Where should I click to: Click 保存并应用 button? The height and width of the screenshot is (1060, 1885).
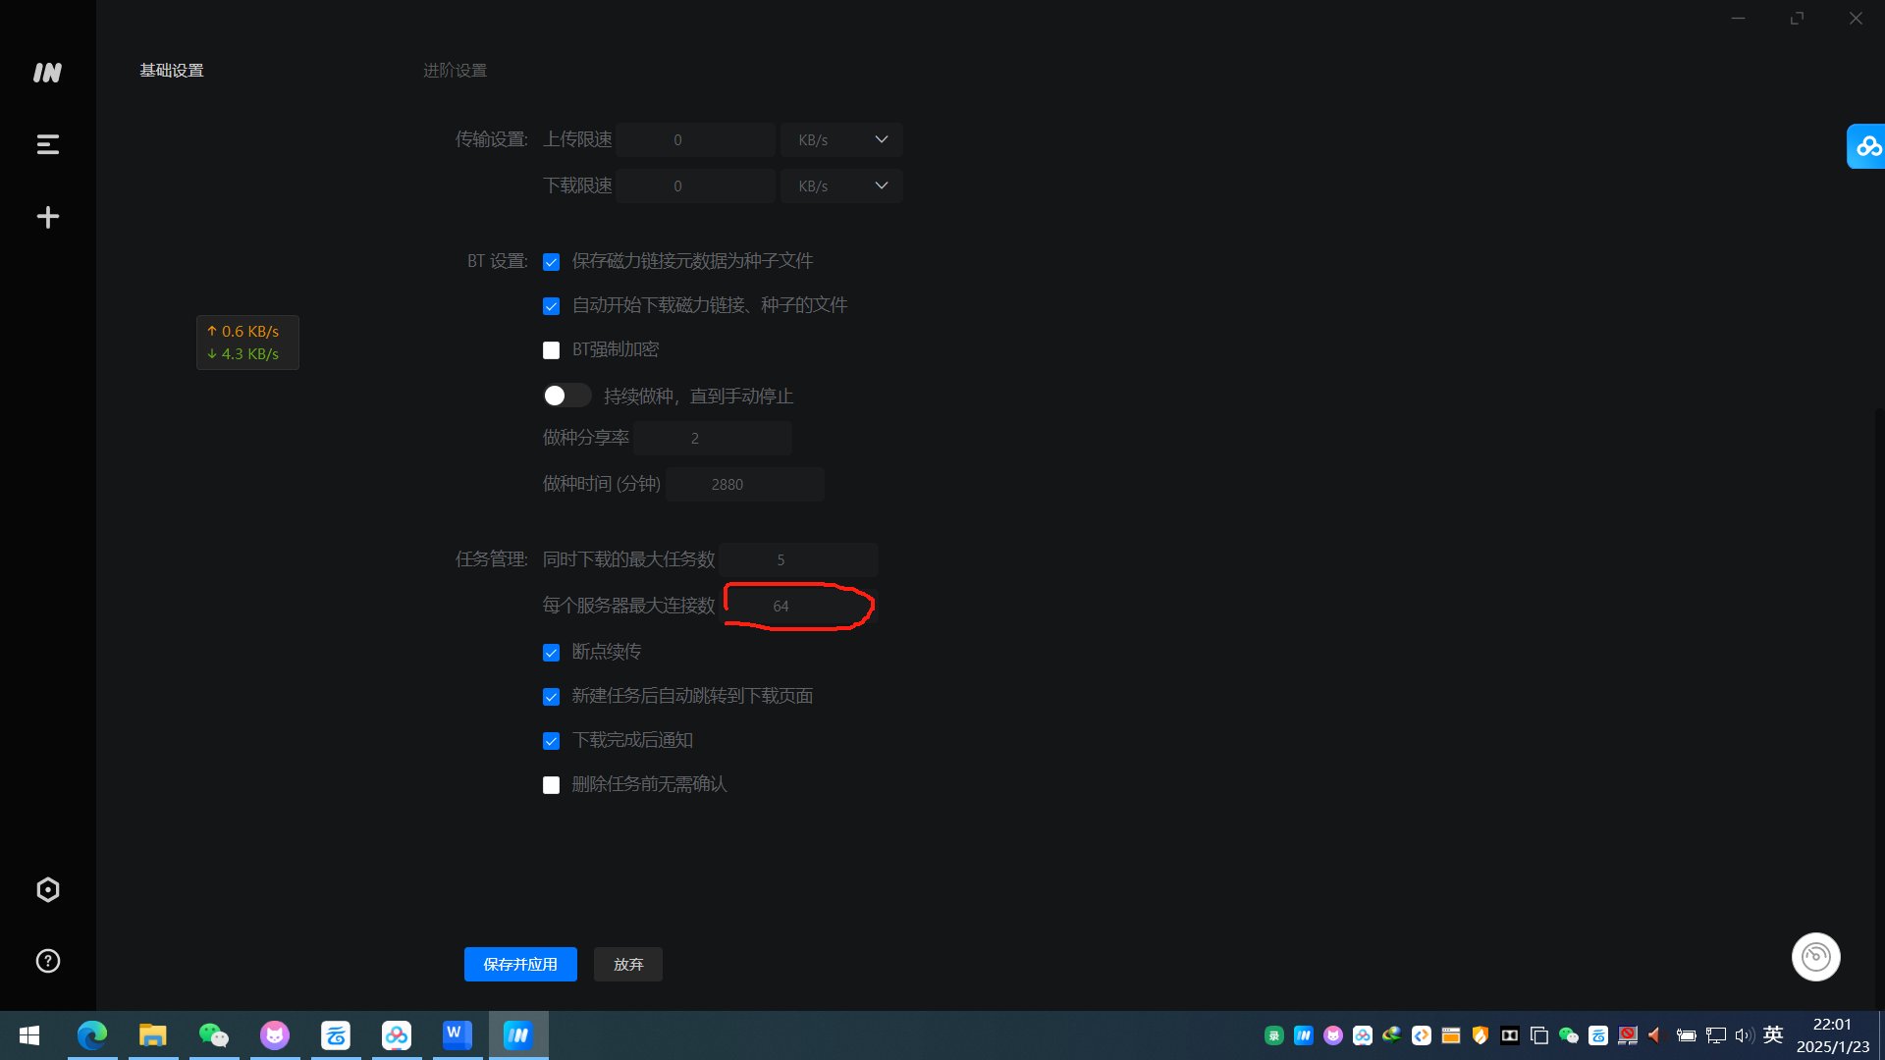click(519, 963)
